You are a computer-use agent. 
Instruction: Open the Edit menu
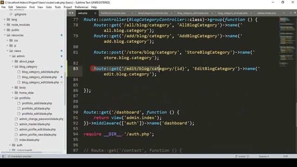11,7
